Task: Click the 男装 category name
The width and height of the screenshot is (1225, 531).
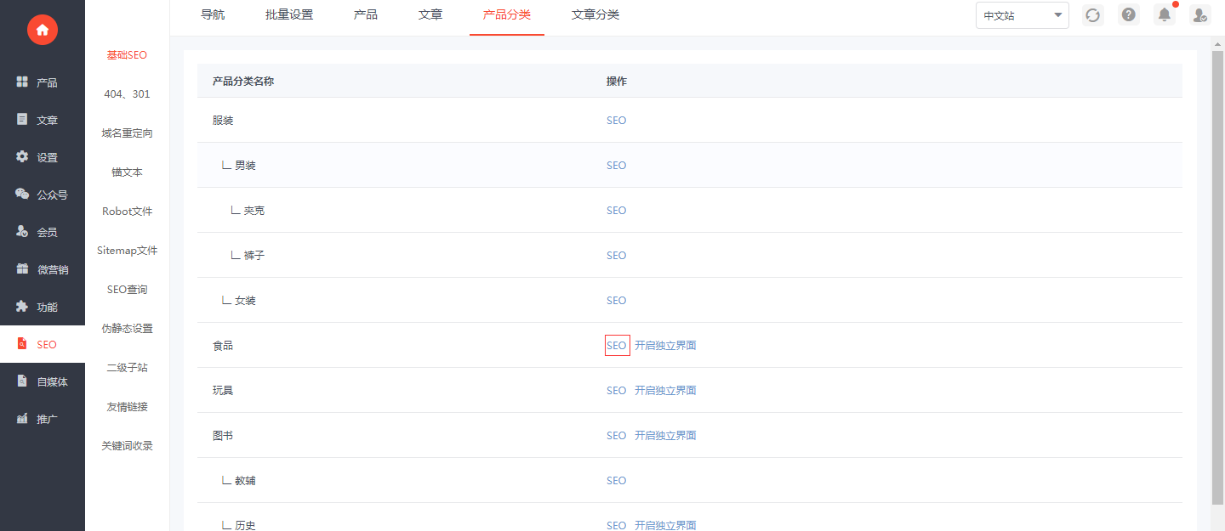Action: (x=245, y=166)
